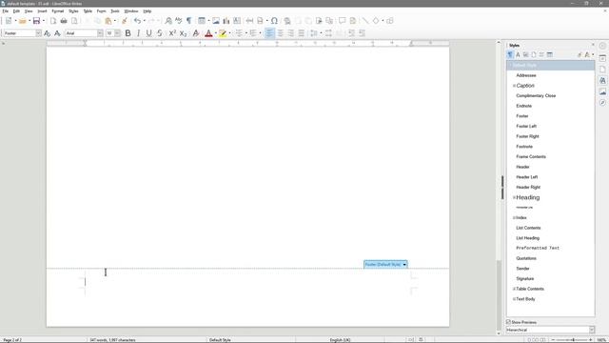Click the Insert Comment icon
Screen dimensions: 609x343
pos(343,21)
